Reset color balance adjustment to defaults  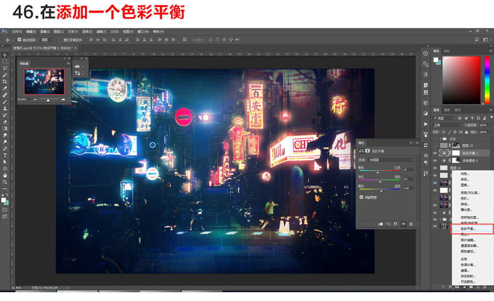[x=395, y=224]
